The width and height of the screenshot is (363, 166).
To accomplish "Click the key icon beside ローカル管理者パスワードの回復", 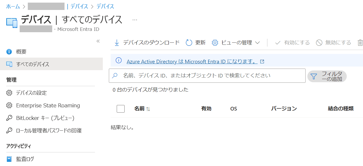I will tap(9, 130).
